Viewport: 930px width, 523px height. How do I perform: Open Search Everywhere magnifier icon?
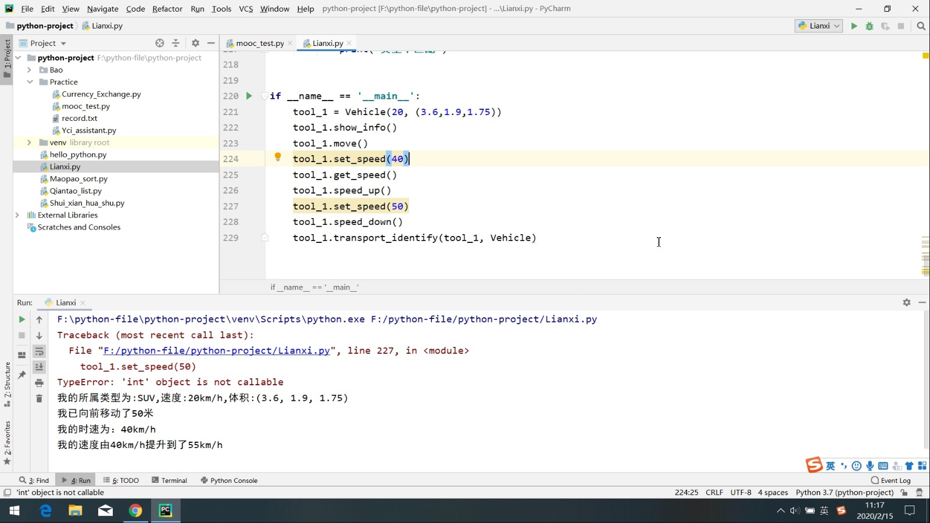point(921,26)
